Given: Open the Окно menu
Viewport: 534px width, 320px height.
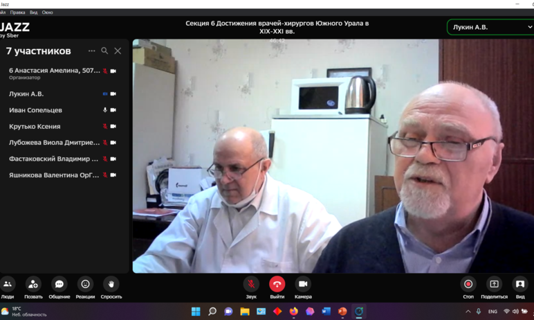Looking at the screenshot, I should pos(47,12).
